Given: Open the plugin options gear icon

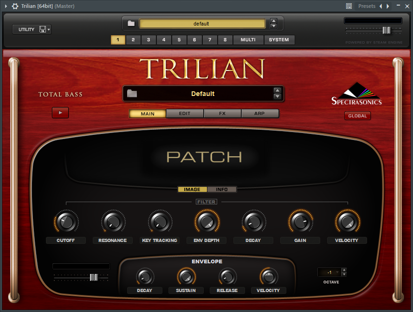Looking at the screenshot, I should (x=15, y=6).
